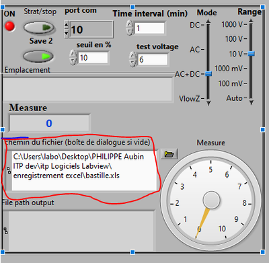Click the number 2 on Measure gauge
The image size is (269, 263).
click(178, 203)
